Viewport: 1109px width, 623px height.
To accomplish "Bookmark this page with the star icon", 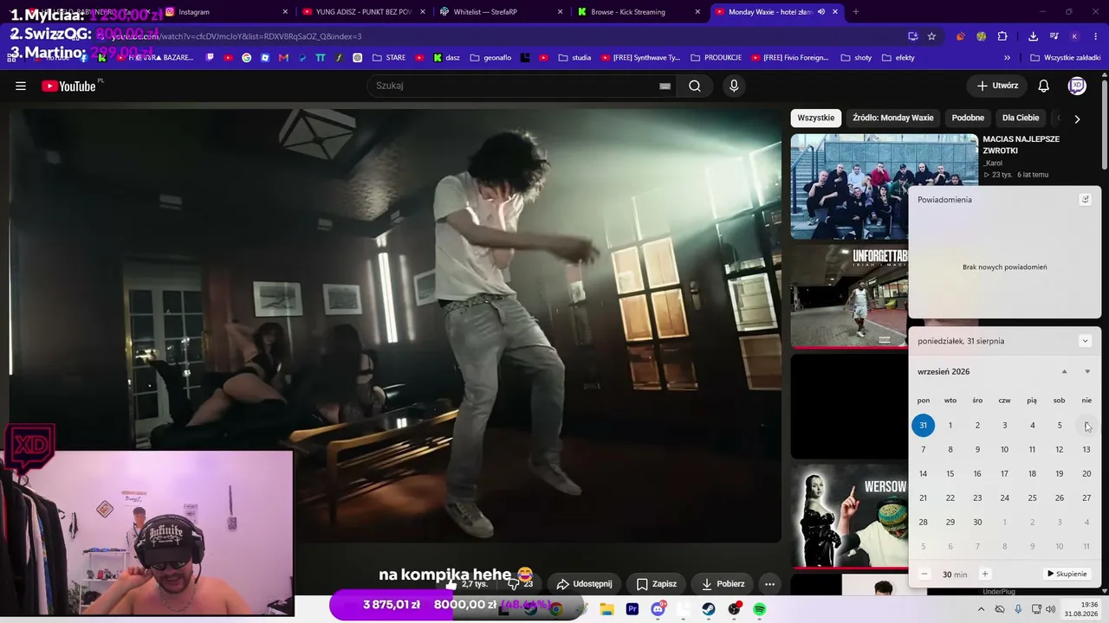I will point(931,36).
